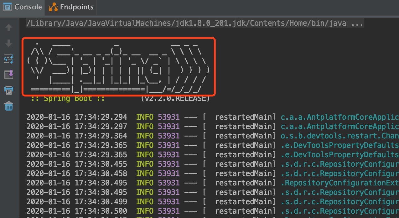Image resolution: width=399 pixels, height=218 pixels.
Task: Open the Endpoints tab
Action: pos(71,7)
